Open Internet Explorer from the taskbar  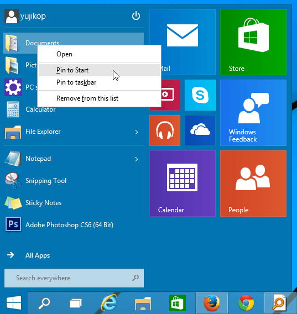pos(109,303)
